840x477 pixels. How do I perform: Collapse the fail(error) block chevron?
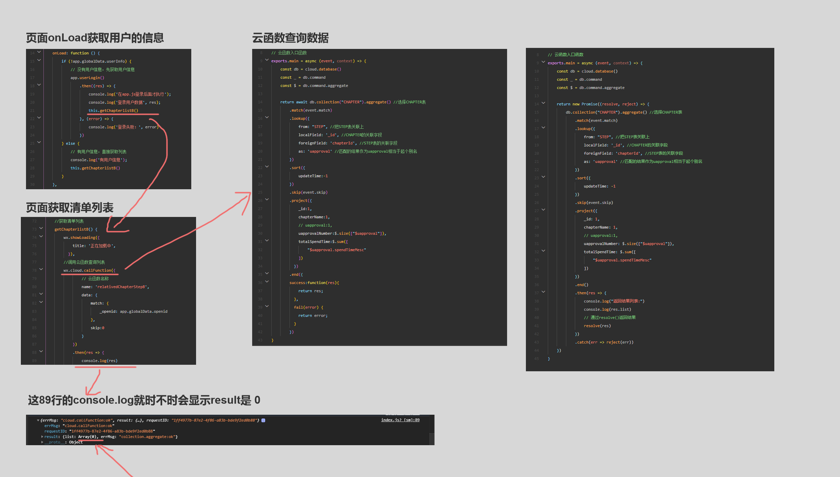(x=267, y=306)
